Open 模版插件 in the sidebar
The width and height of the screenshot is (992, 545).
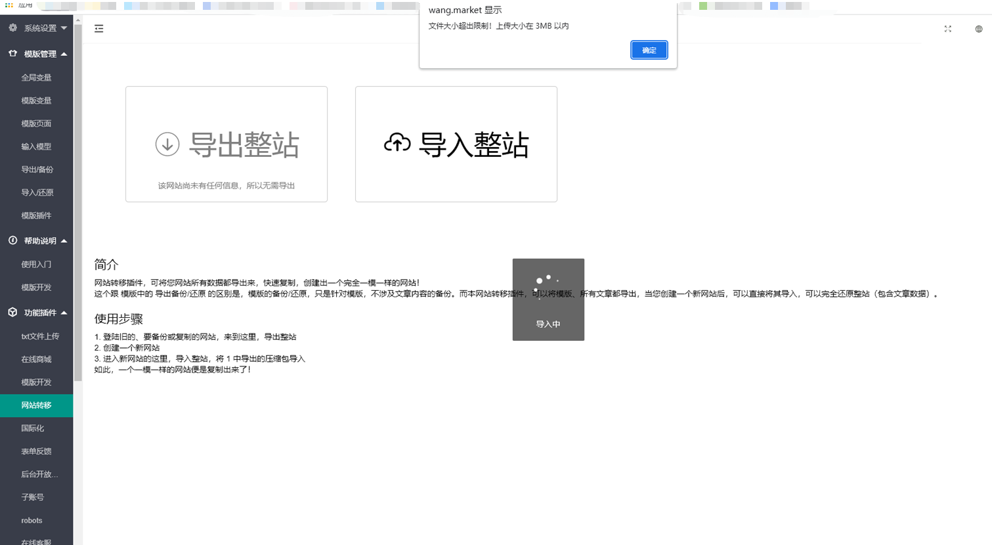tap(36, 215)
